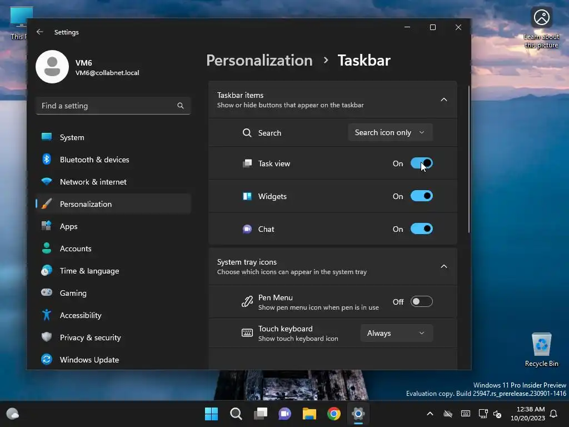Open the Accessibility settings category
Image resolution: width=569 pixels, height=427 pixels.
[113, 315]
